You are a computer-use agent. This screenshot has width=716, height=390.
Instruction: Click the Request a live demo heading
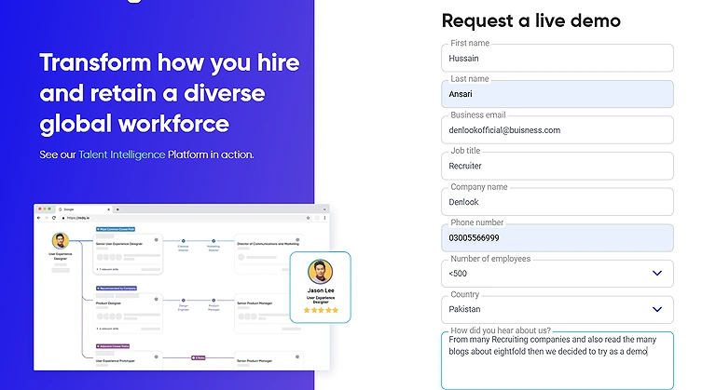click(x=531, y=21)
